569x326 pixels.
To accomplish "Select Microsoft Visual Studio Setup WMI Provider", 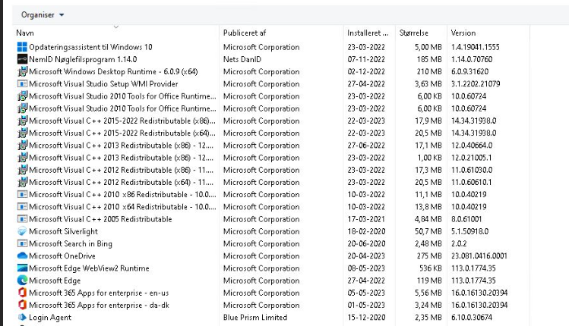I will (103, 84).
